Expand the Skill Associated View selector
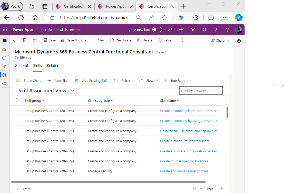The height and width of the screenshot is (193, 284). [x=72, y=90]
